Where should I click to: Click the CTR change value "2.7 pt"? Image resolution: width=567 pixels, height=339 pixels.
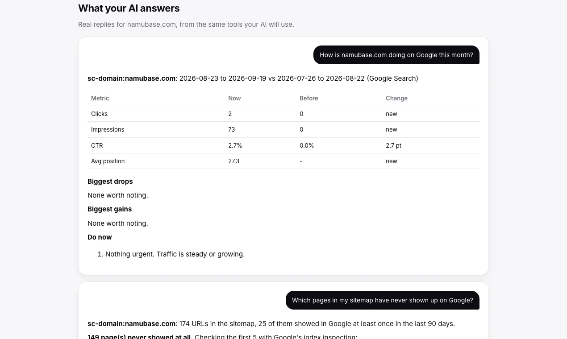(393, 145)
